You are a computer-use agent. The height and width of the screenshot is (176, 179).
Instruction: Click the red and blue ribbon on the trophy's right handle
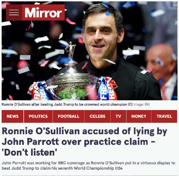pos(107,89)
